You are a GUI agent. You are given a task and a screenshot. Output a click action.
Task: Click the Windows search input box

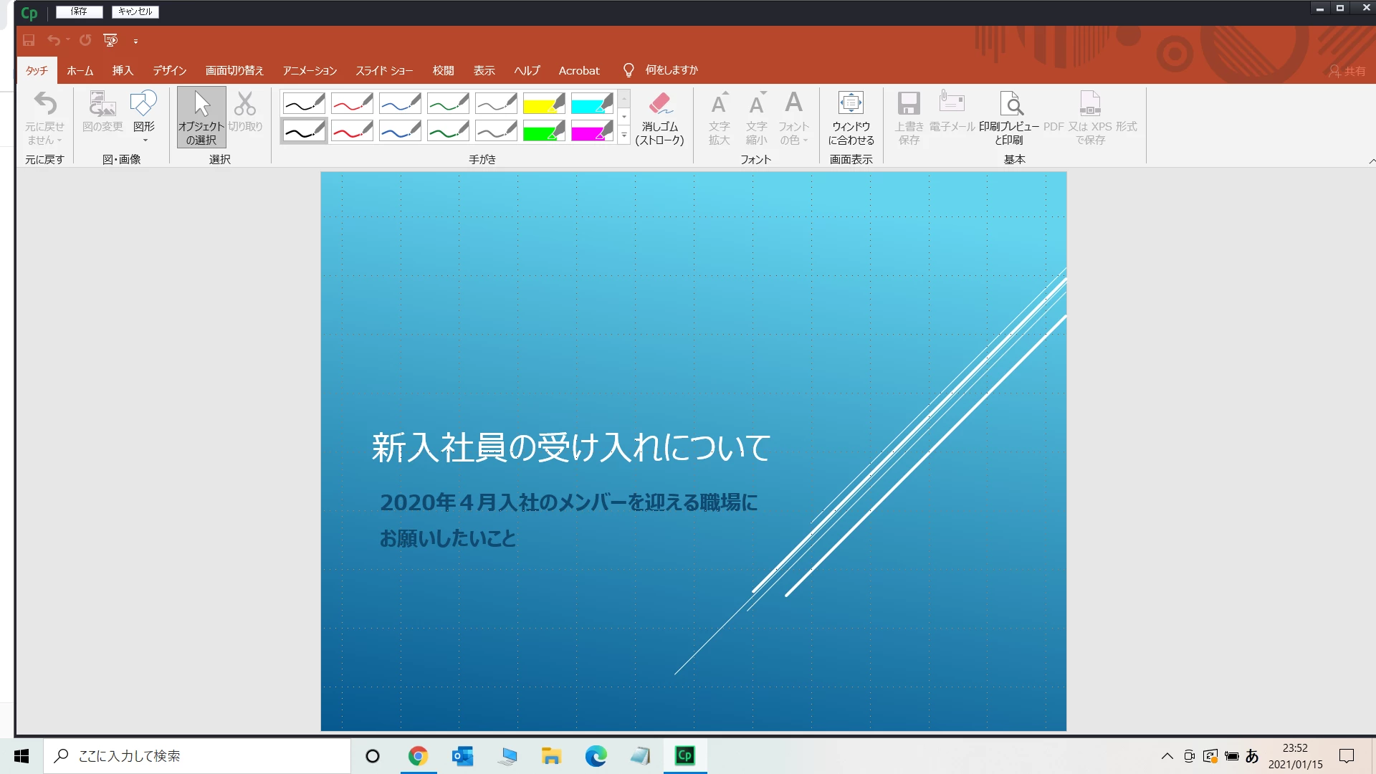pyautogui.click(x=197, y=756)
